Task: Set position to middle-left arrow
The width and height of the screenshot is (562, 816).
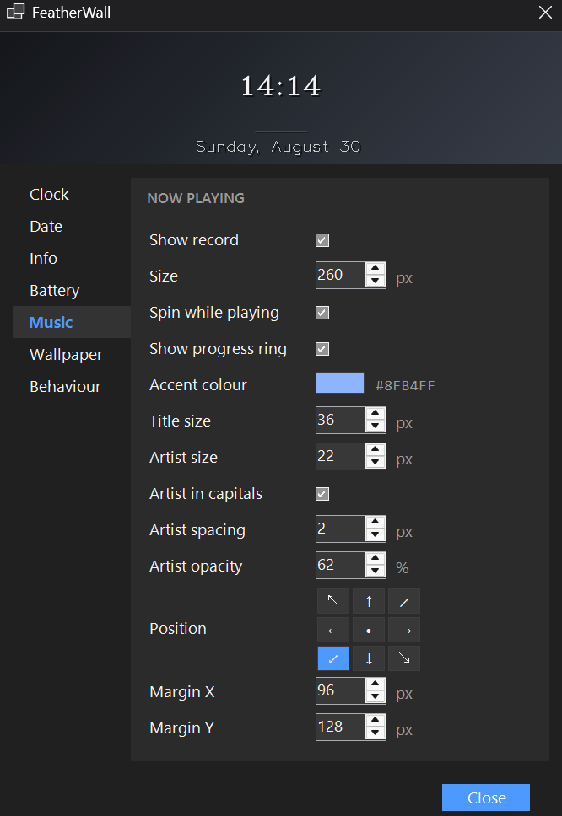Action: click(x=332, y=631)
